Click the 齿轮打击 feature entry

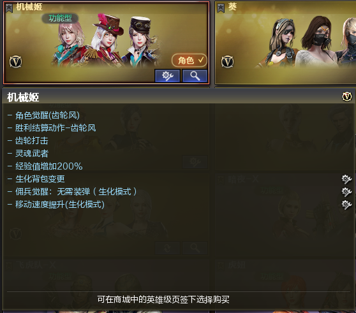(31, 141)
